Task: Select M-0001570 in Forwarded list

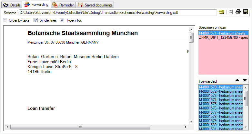Action: coord(221,87)
